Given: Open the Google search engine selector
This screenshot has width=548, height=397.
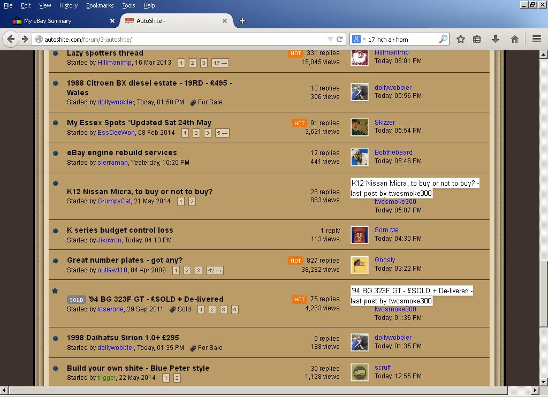Looking at the screenshot, I should pos(359,39).
